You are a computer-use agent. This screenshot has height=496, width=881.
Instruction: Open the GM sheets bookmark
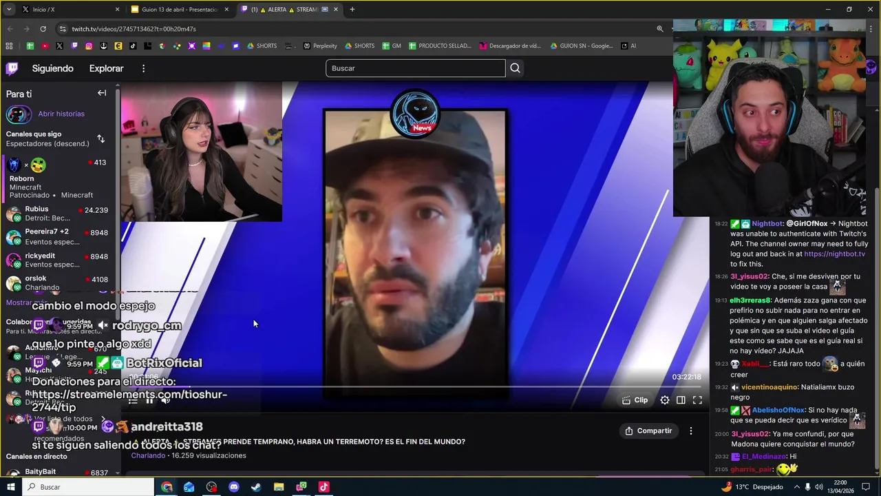(x=390, y=46)
